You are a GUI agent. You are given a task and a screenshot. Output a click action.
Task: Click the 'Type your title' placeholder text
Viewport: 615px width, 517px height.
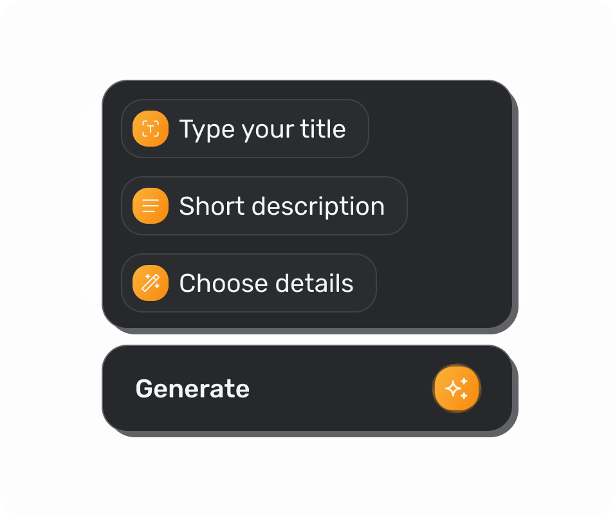tap(262, 129)
